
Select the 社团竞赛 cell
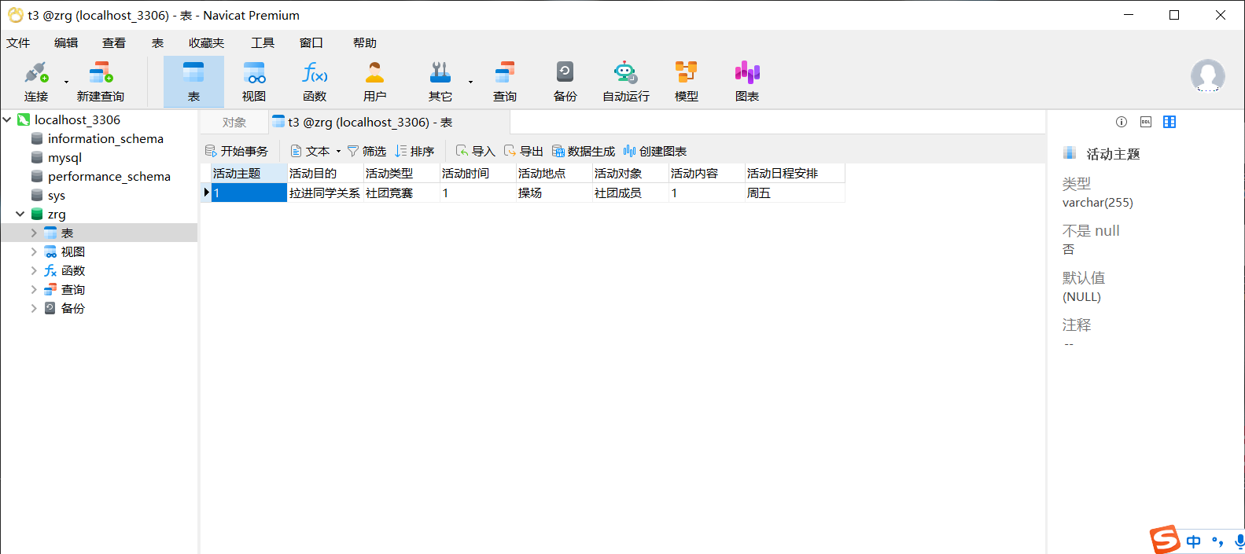(x=401, y=193)
